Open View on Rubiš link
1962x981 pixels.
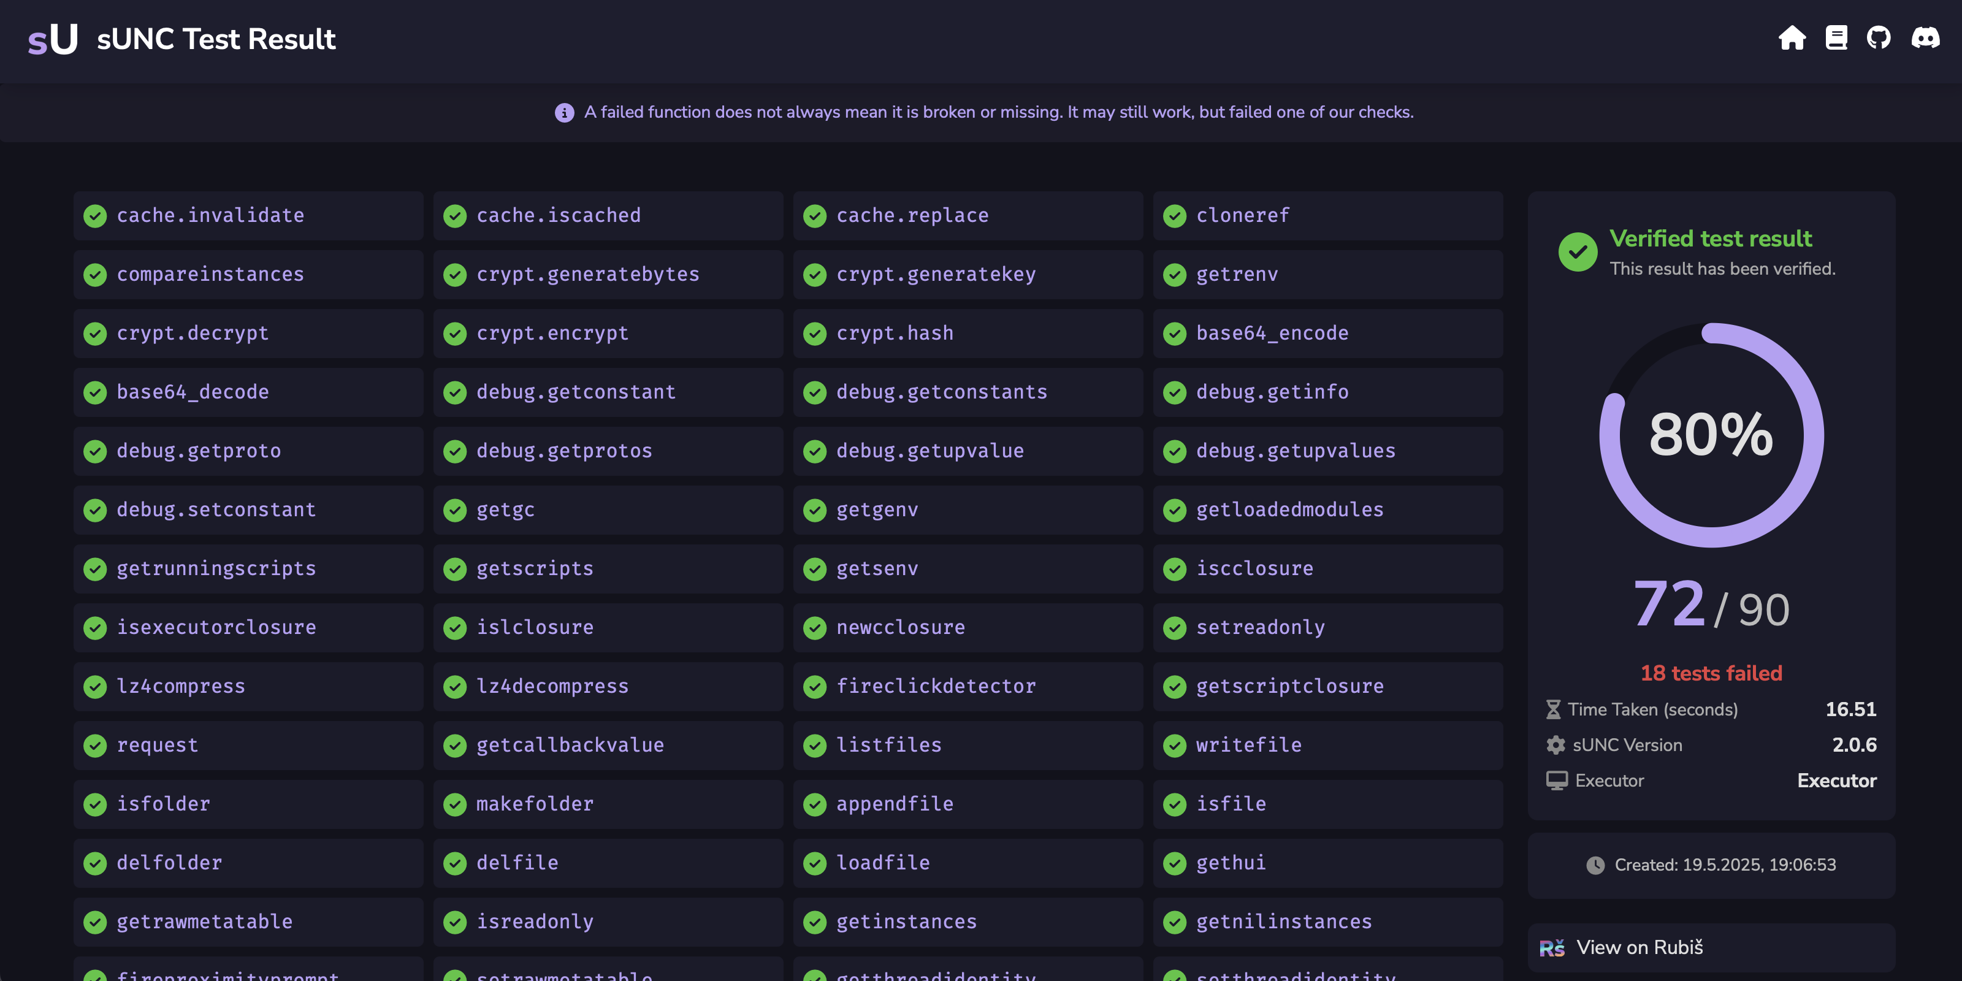(1639, 947)
